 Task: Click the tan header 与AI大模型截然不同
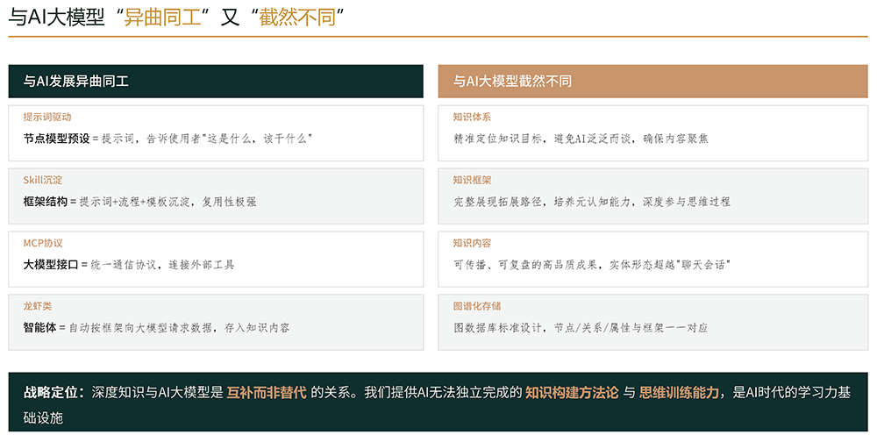click(652, 82)
